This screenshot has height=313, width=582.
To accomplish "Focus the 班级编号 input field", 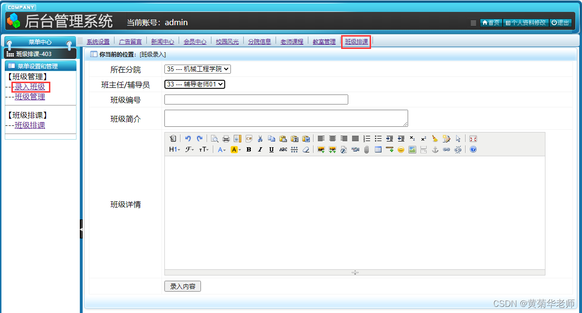I will [x=256, y=100].
